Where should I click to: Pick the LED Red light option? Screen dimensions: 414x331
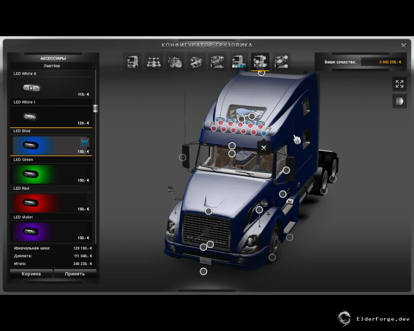tap(51, 203)
